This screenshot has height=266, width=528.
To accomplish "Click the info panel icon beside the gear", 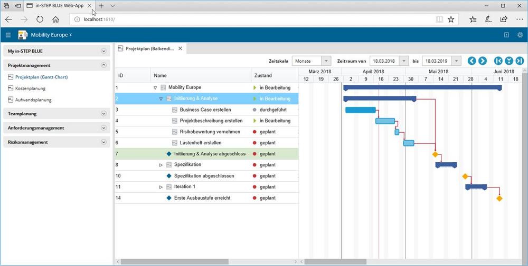I will point(506,35).
